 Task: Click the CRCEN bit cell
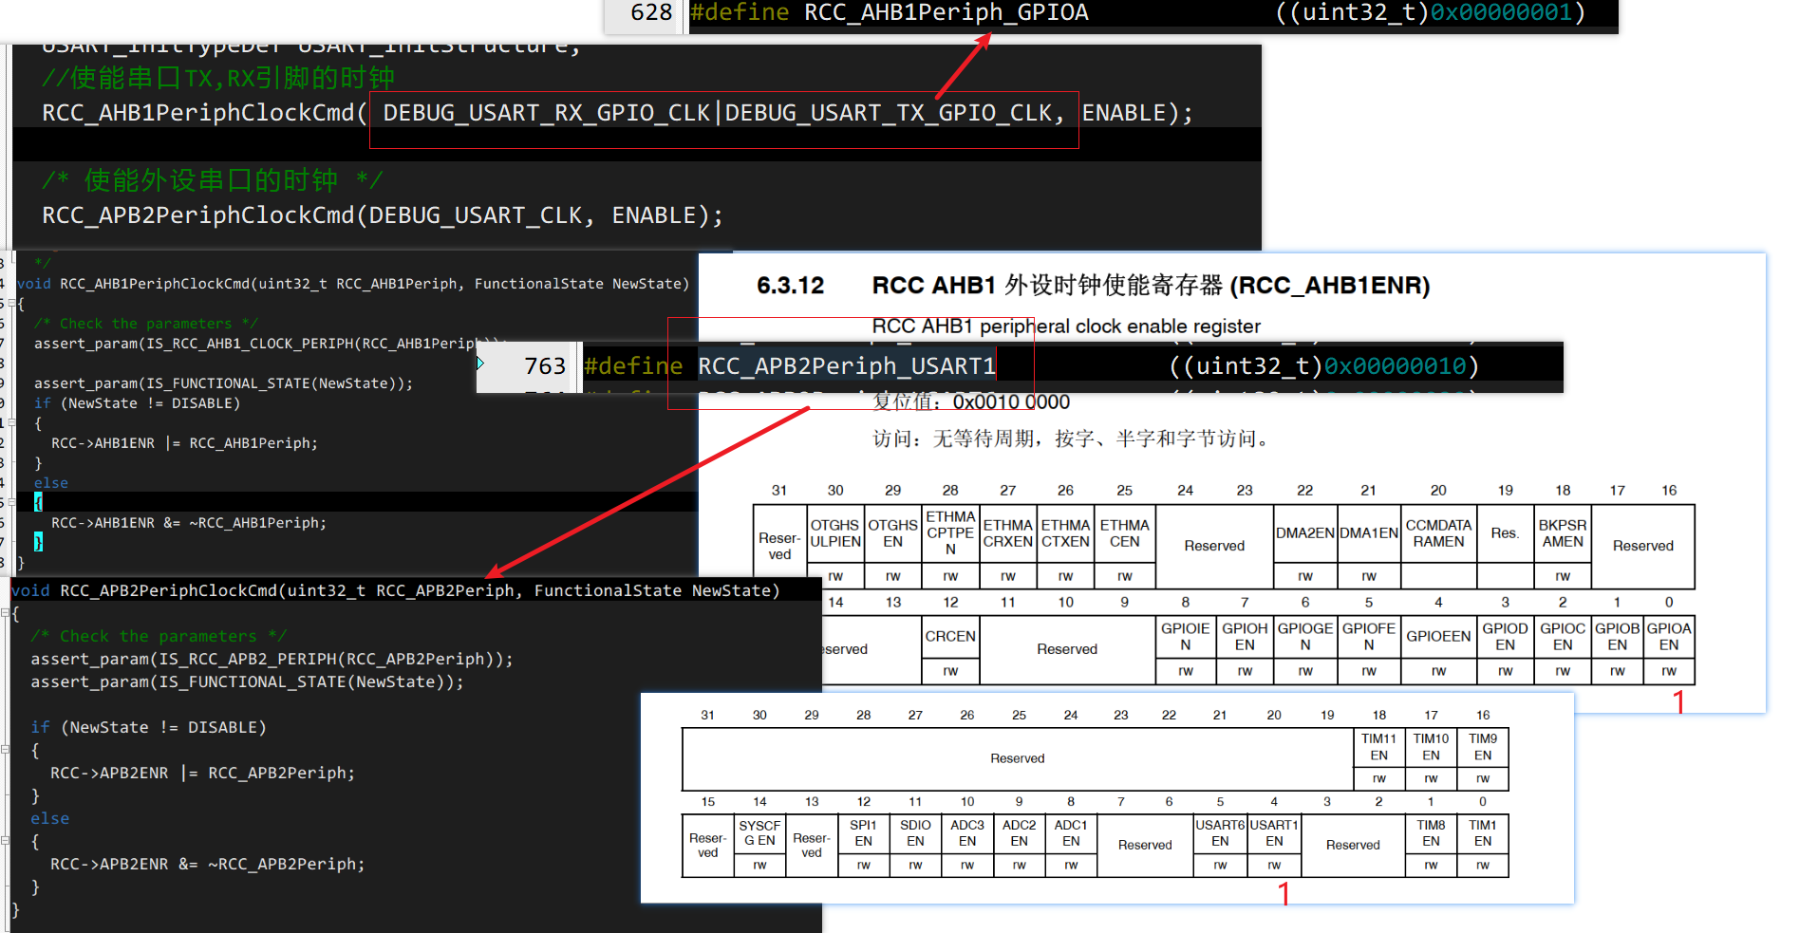[x=950, y=637]
